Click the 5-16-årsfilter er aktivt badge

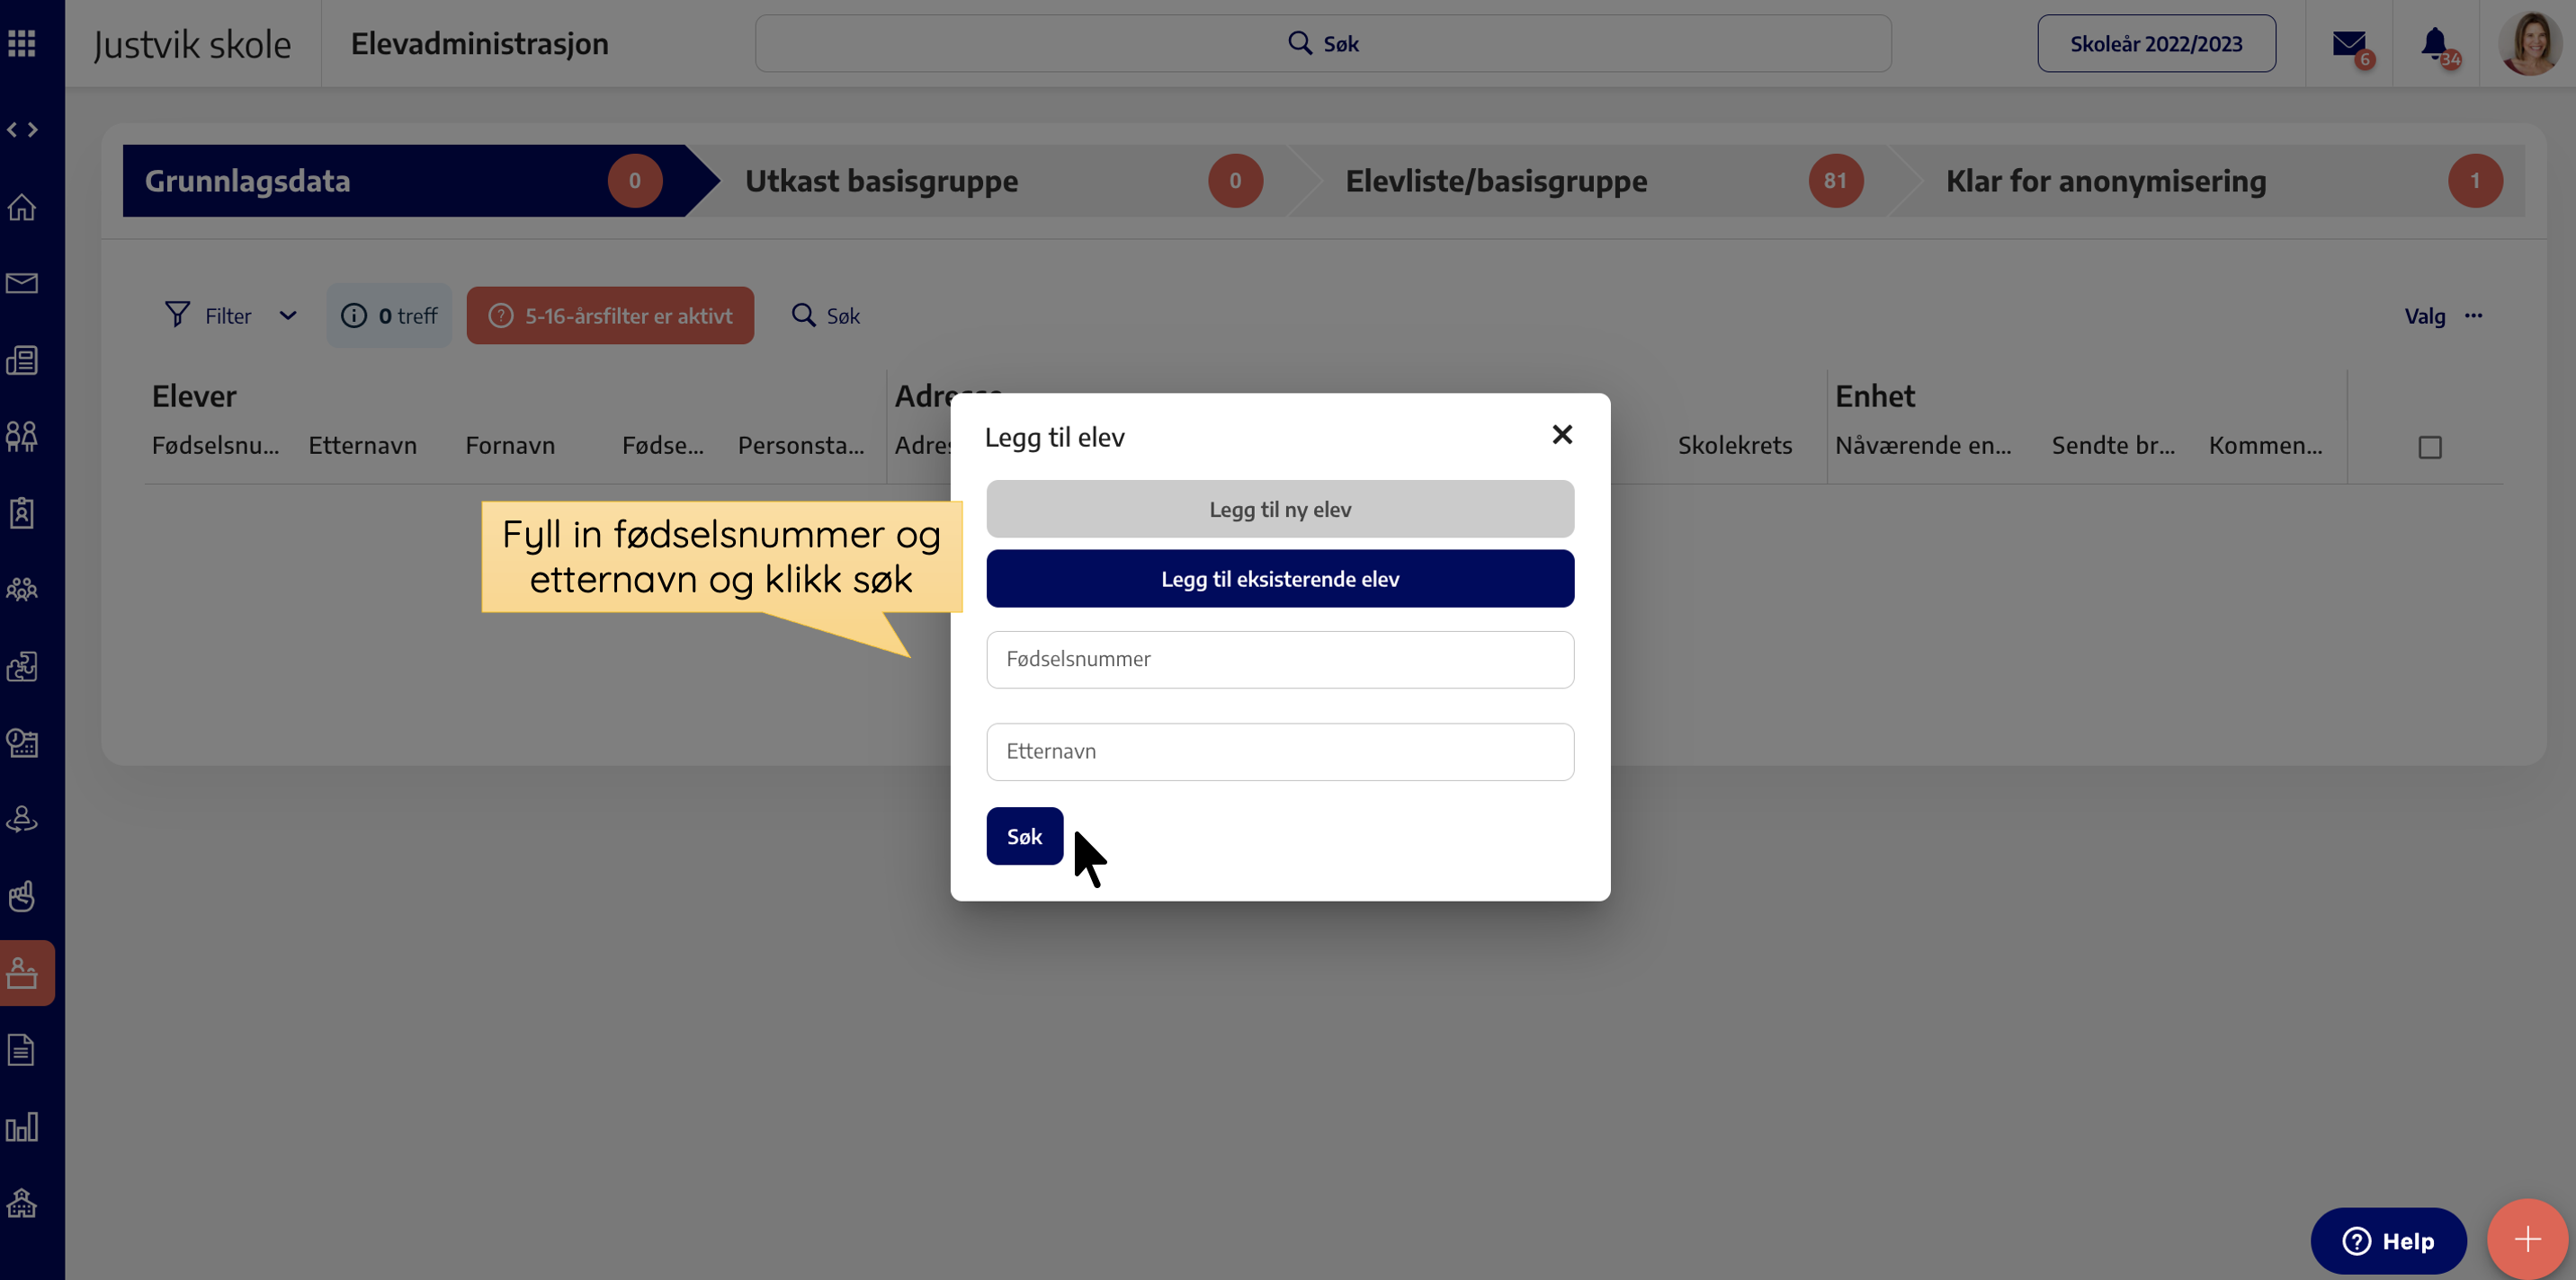tap(610, 316)
